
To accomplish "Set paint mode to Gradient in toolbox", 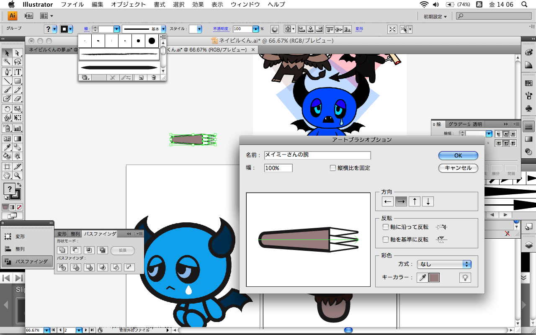I will 12,207.
